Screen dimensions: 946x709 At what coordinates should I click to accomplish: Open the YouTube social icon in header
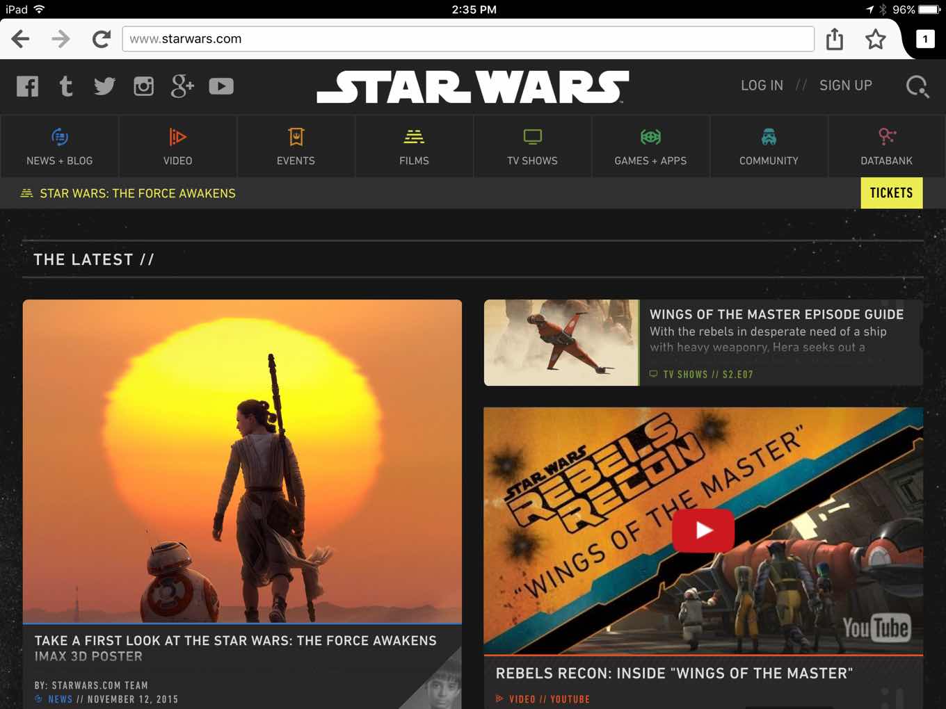click(221, 86)
